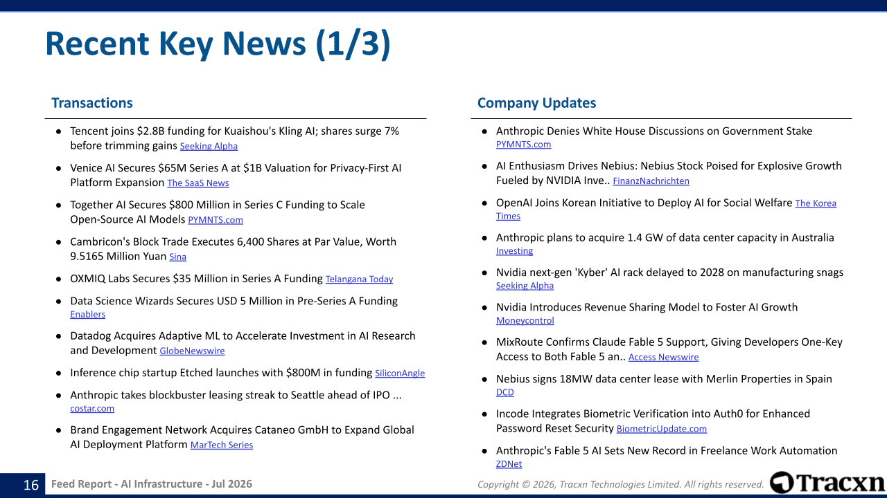Click the Tracxn logo in the footer
The width and height of the screenshot is (887, 498).
(827, 483)
